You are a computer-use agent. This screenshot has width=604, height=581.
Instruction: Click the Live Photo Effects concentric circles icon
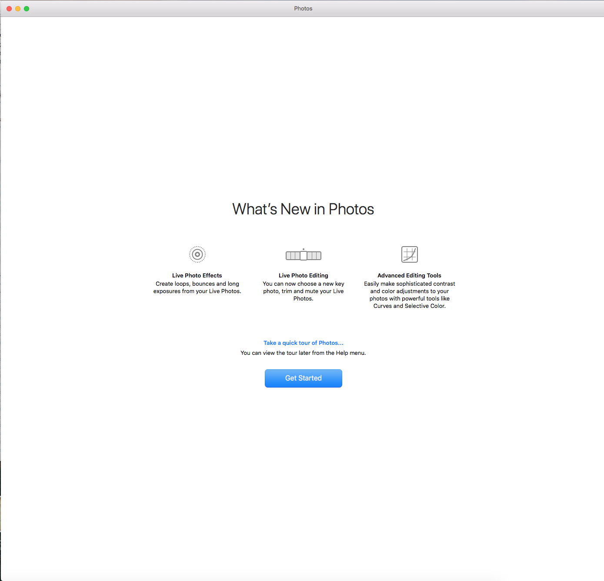pos(197,254)
